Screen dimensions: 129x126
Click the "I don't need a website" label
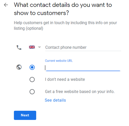[x=65, y=79]
